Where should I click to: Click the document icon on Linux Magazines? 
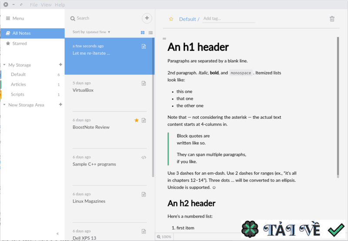pos(144,194)
